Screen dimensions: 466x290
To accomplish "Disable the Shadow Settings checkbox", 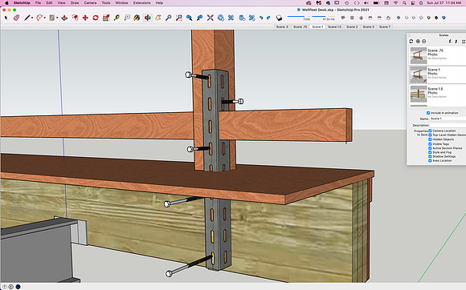I will [430, 156].
